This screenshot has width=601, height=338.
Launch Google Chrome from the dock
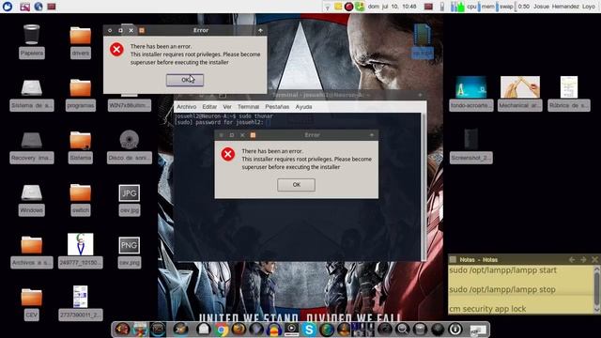click(222, 330)
